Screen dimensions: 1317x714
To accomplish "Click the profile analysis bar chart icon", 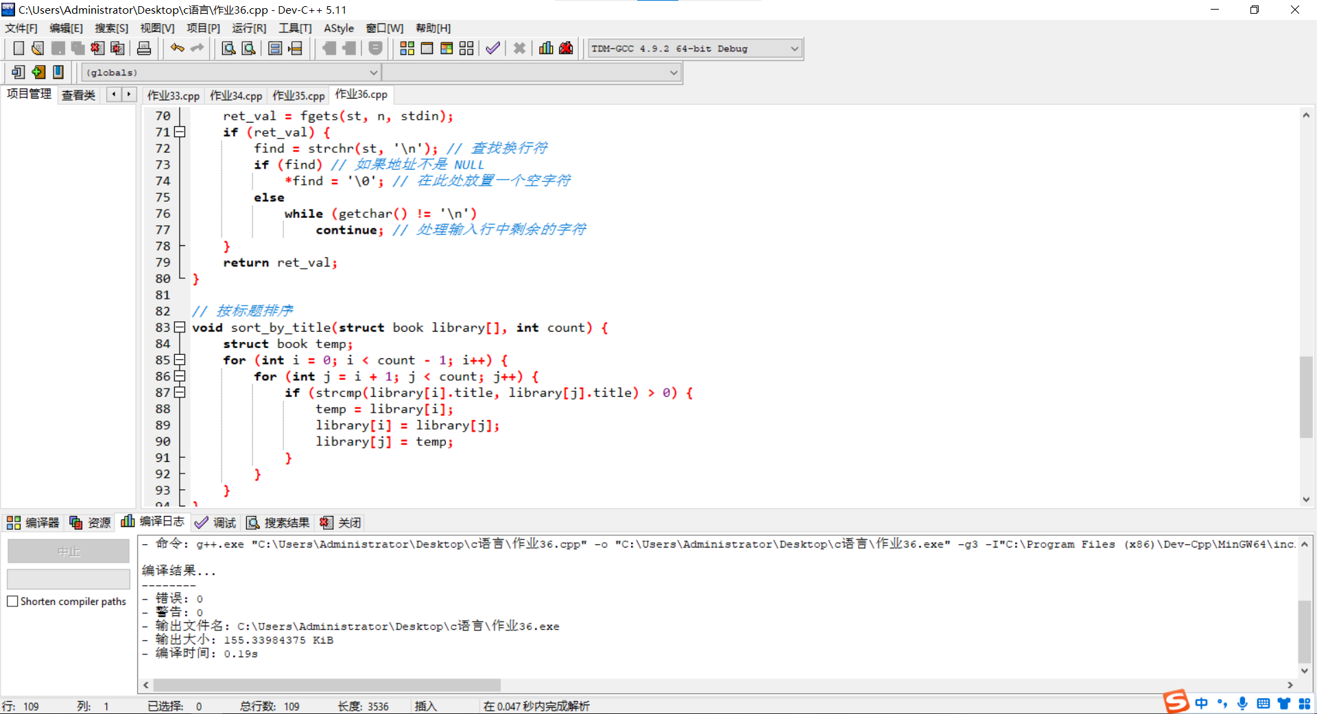I will click(546, 48).
